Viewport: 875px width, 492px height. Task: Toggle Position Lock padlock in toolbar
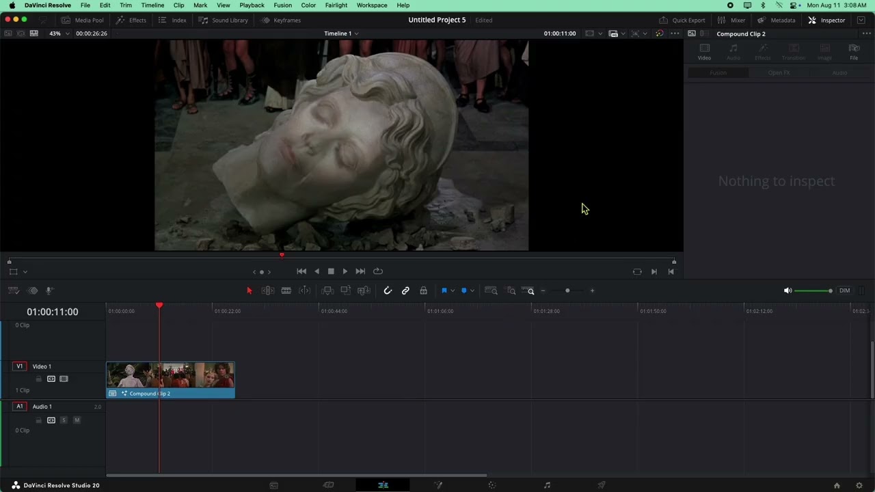(424, 291)
